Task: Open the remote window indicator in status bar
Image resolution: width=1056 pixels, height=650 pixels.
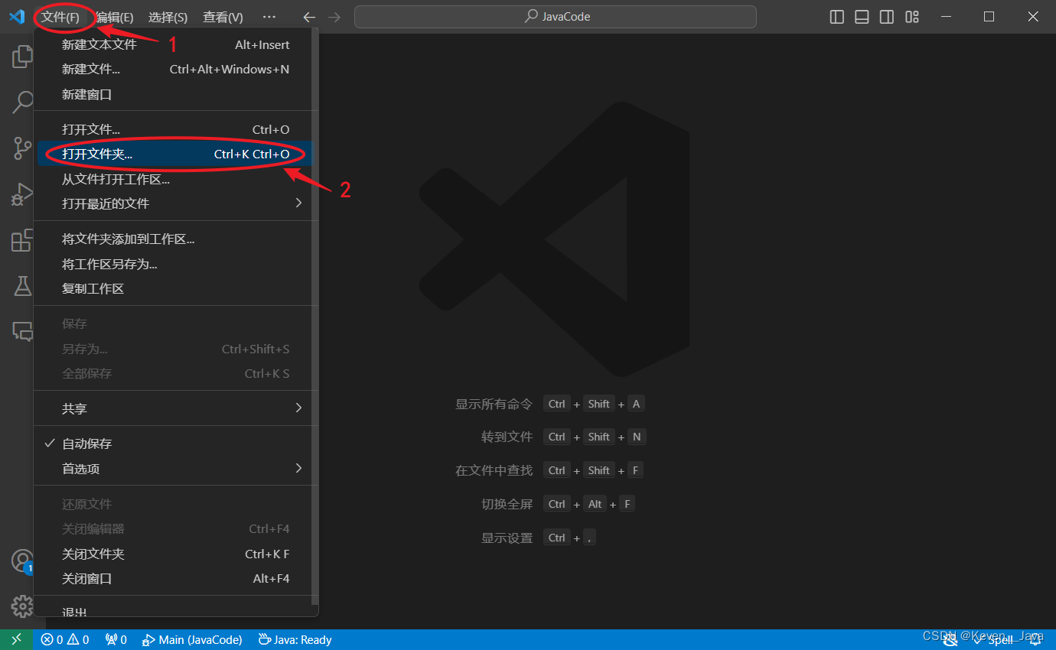Action: tap(16, 639)
